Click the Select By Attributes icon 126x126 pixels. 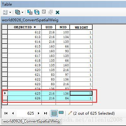click(30, 12)
